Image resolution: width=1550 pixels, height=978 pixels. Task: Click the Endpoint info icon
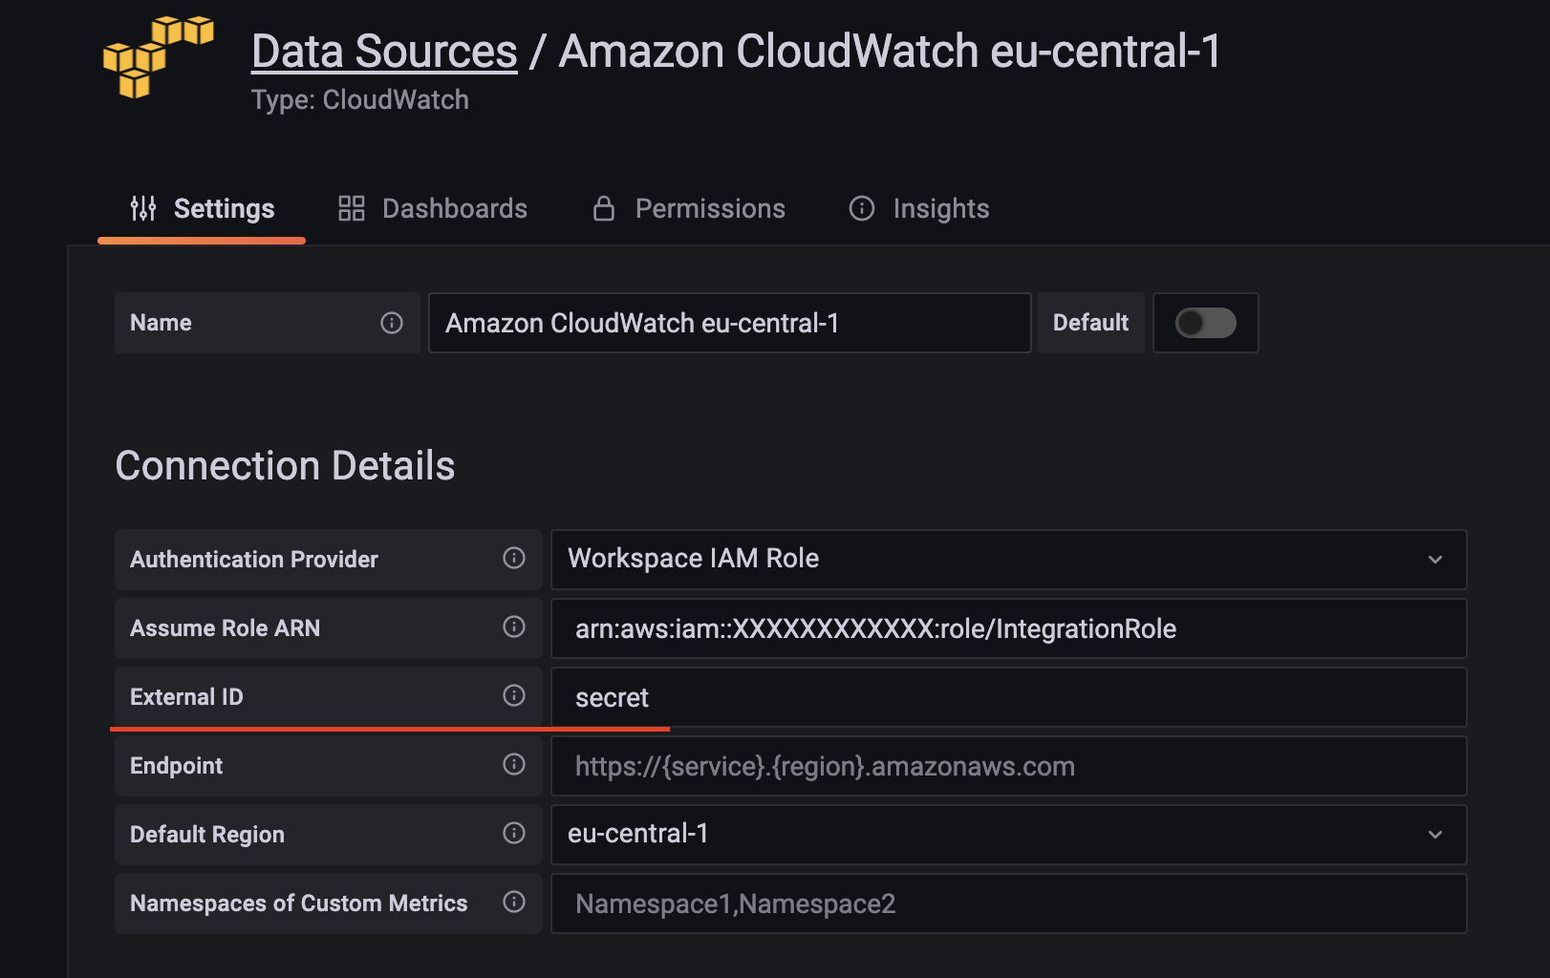514,765
